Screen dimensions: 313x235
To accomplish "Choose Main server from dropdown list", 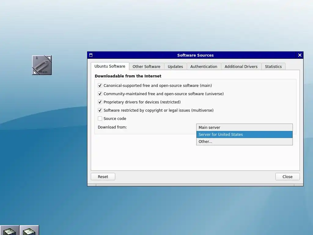I will click(245, 128).
